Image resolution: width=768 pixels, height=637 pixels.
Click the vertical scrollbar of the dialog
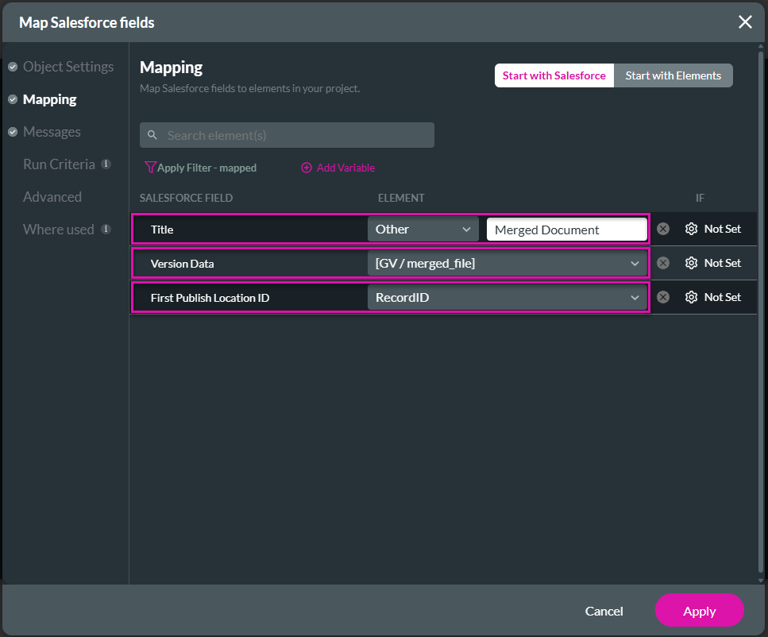761,311
